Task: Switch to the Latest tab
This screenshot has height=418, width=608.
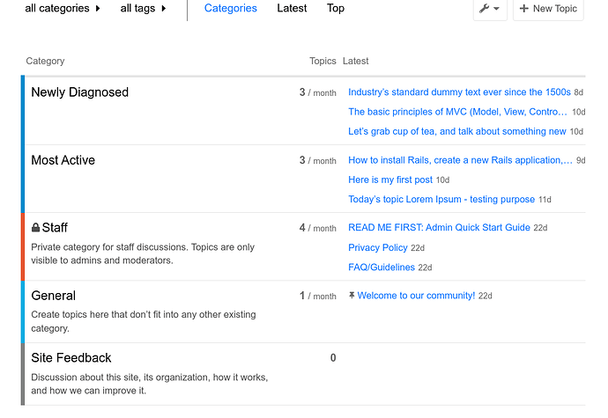Action: (x=292, y=8)
